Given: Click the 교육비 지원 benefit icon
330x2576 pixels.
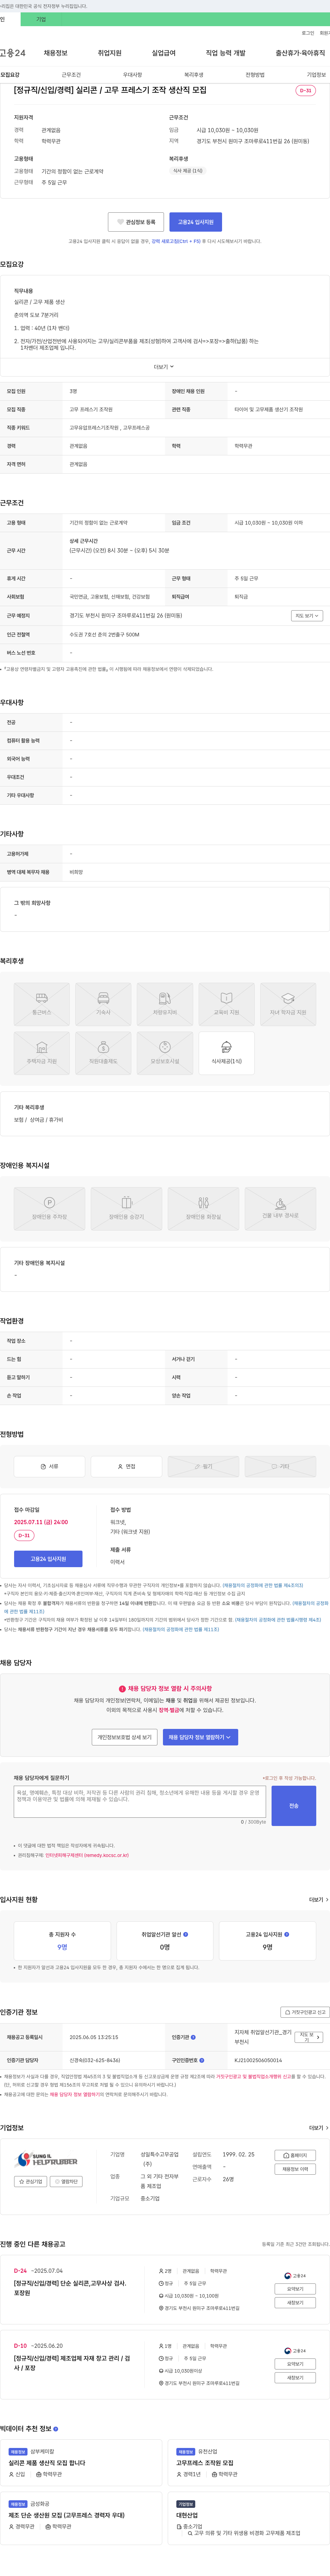Looking at the screenshot, I should tap(226, 1004).
